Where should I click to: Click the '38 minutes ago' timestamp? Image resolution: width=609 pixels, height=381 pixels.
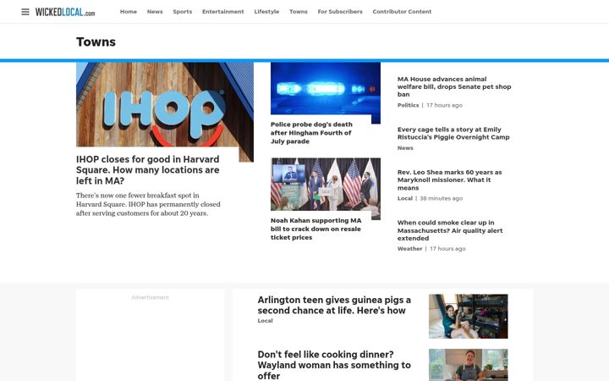[442, 198]
